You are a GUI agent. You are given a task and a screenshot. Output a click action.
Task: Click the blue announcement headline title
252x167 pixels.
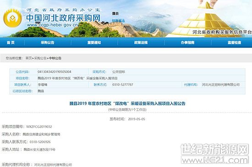[x=127, y=103]
